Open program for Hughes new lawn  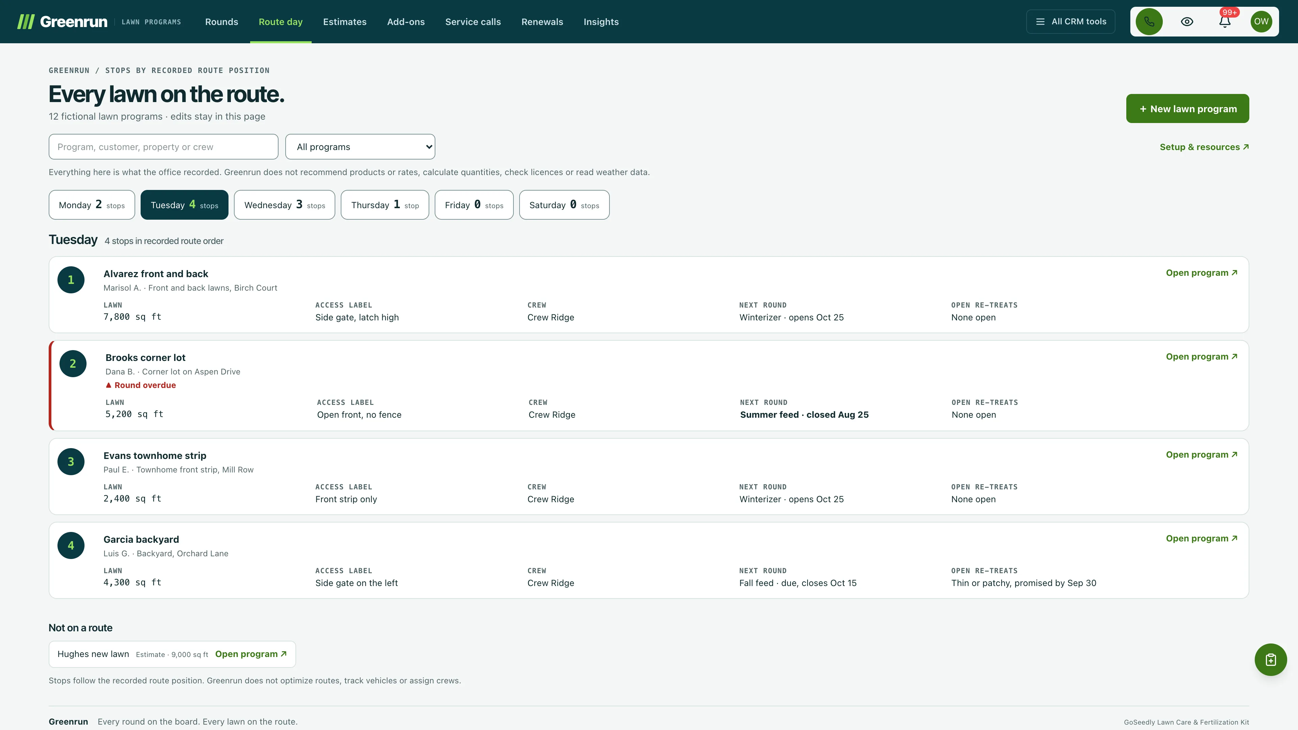point(251,654)
